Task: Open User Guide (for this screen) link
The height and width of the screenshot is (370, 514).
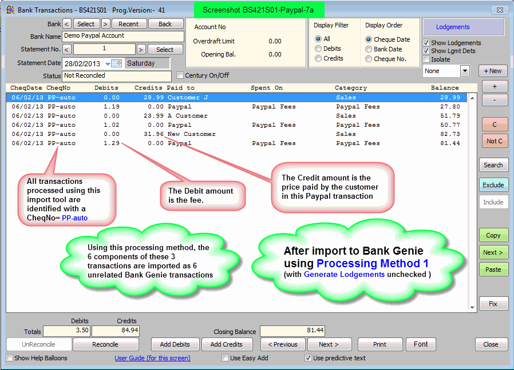Action: coord(152,358)
